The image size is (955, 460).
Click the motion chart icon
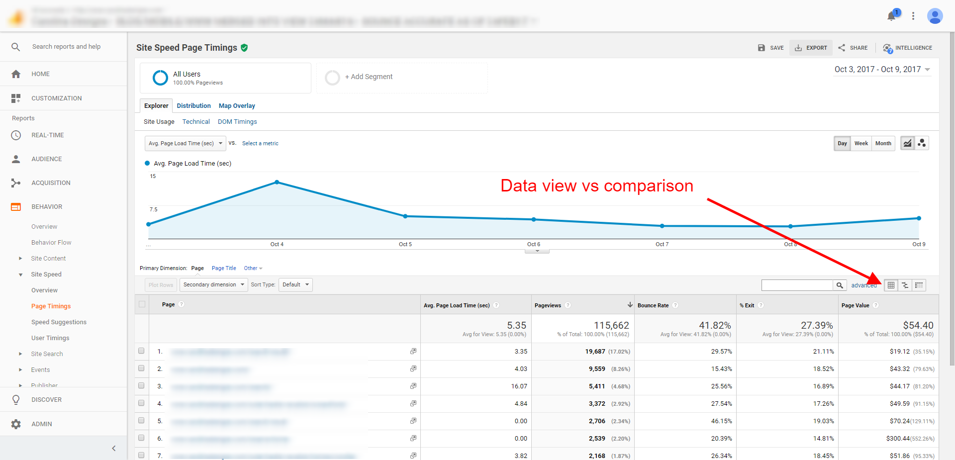[x=922, y=143]
